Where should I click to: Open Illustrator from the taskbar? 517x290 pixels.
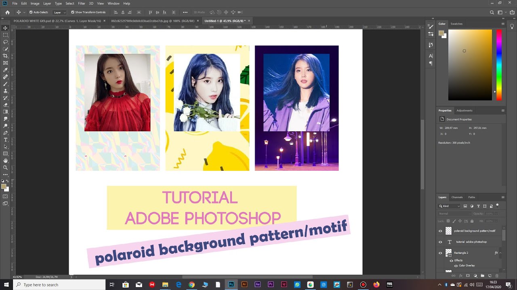(244, 284)
